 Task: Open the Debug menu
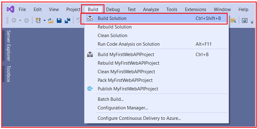coord(113,9)
